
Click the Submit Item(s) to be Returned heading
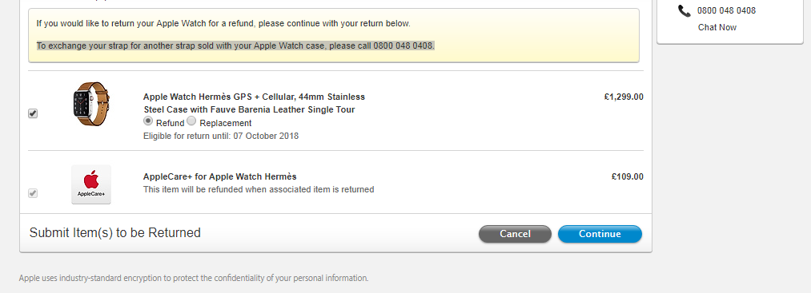pyautogui.click(x=114, y=232)
